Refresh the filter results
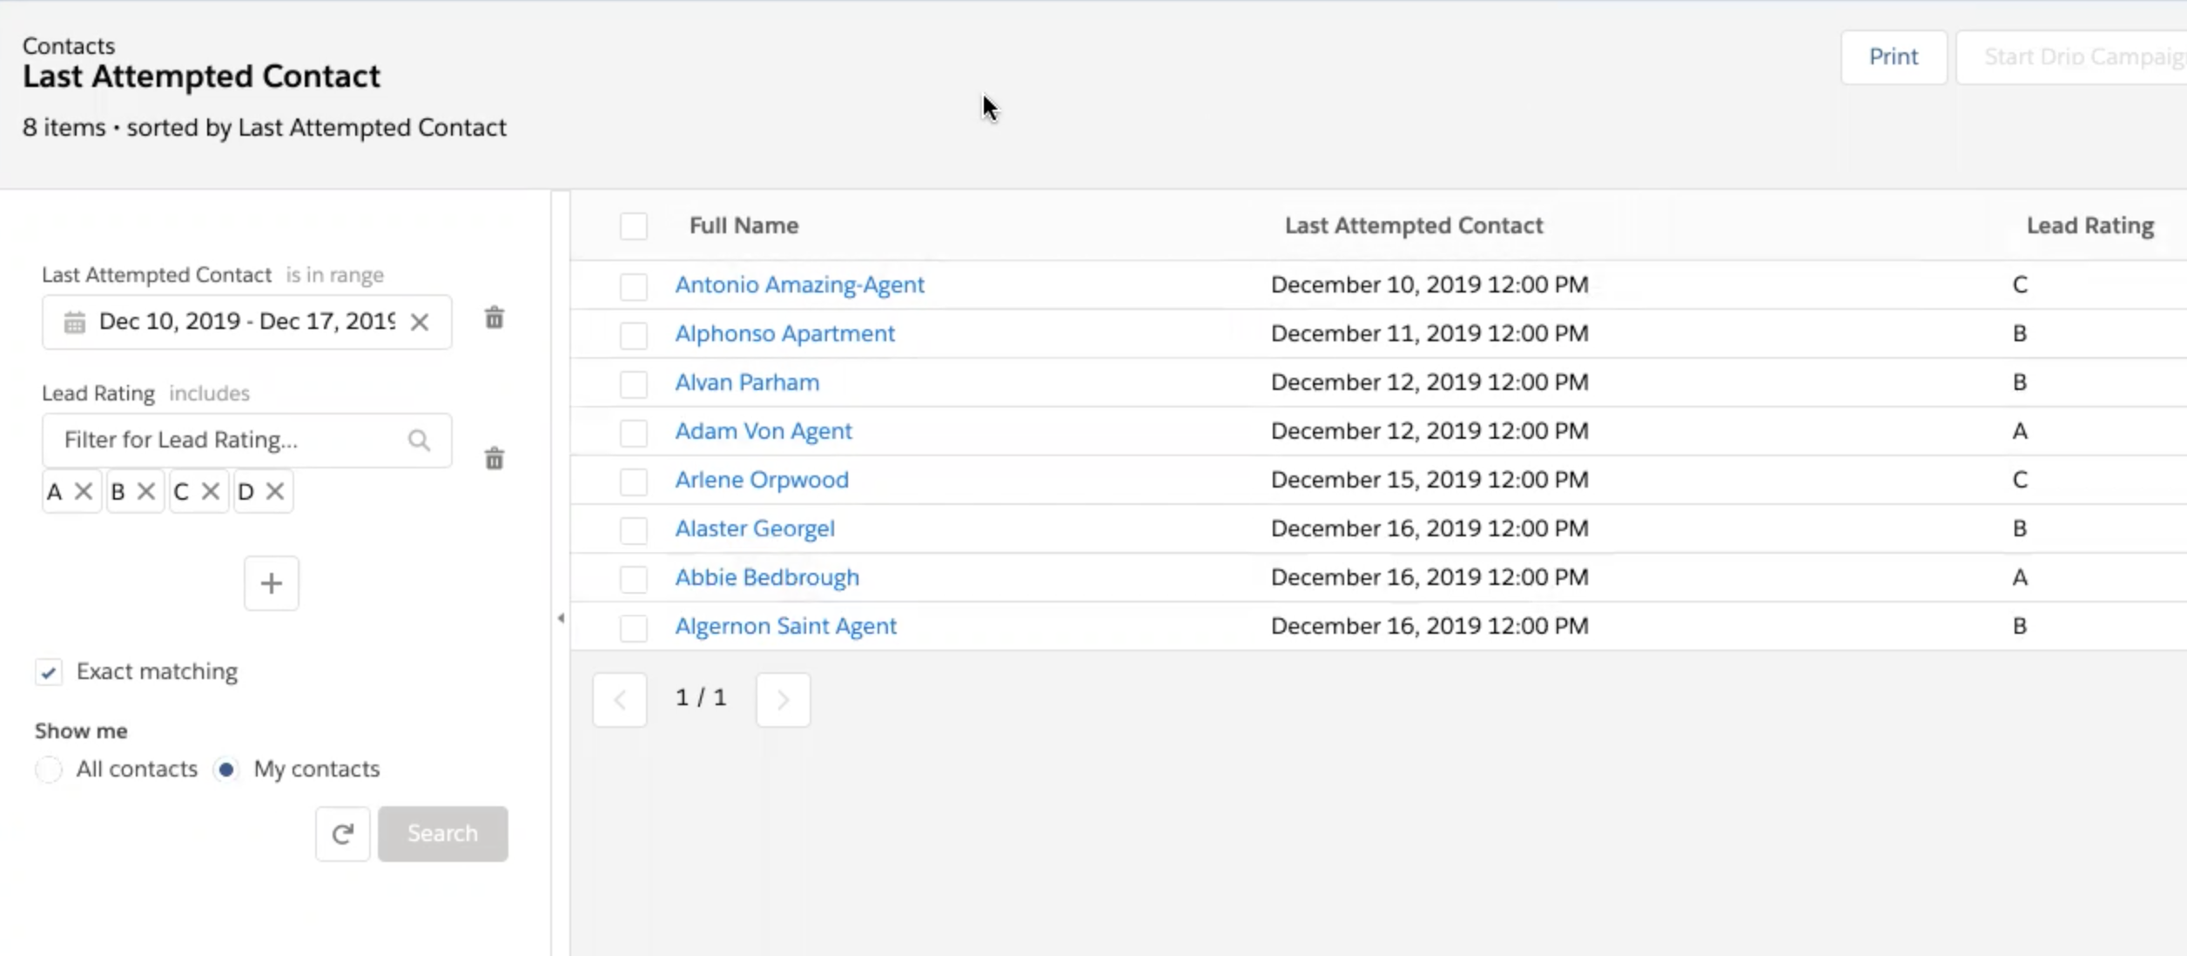 point(342,833)
